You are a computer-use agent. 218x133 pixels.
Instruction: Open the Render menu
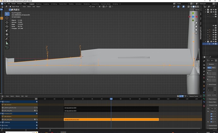click(14, 4)
